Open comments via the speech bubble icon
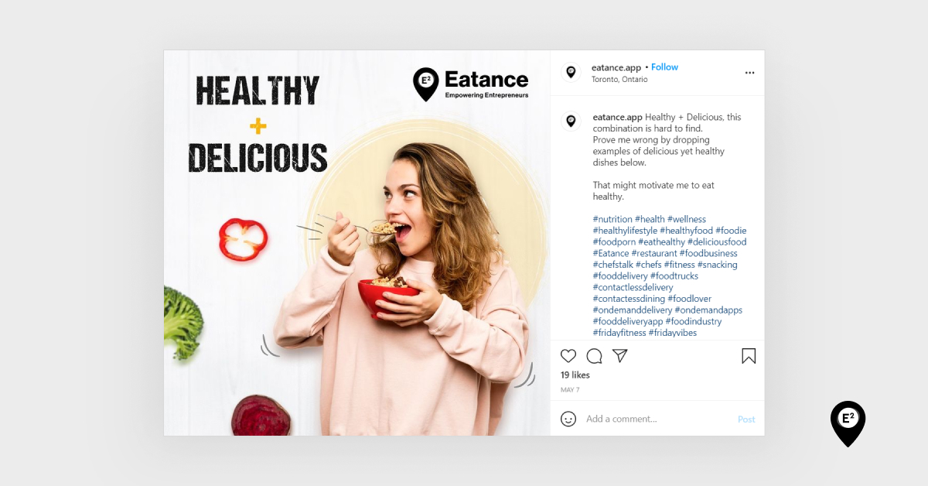The image size is (928, 486). 594,356
